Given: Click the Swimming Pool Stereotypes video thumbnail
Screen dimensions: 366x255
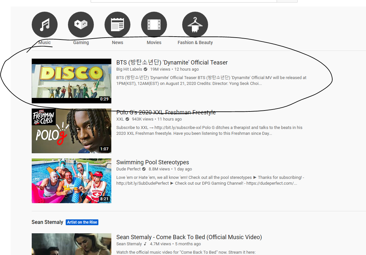Looking at the screenshot, I should (x=71, y=181).
